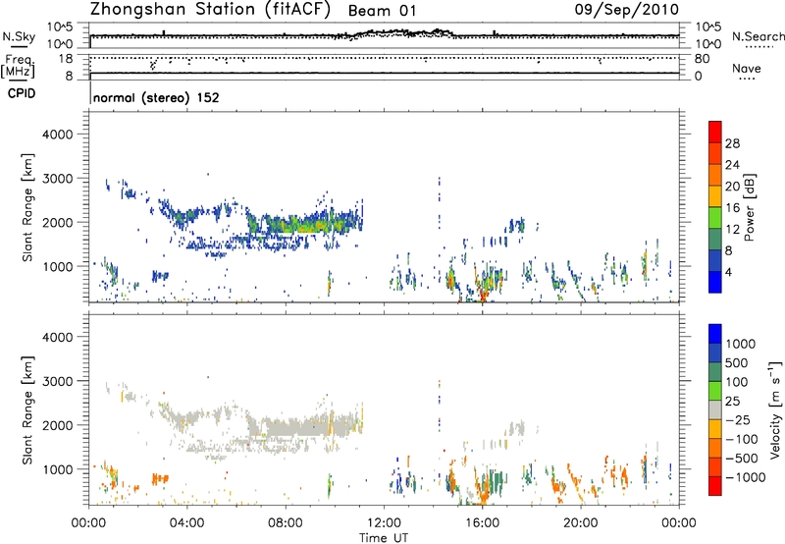Pick the dark blue bottom of power color bar
Viewport: 785px width, 544px height.
pyautogui.click(x=715, y=283)
